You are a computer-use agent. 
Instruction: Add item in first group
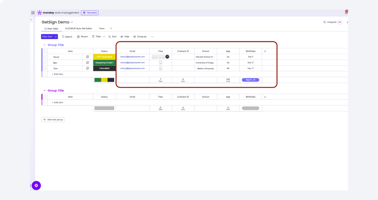[58, 74]
